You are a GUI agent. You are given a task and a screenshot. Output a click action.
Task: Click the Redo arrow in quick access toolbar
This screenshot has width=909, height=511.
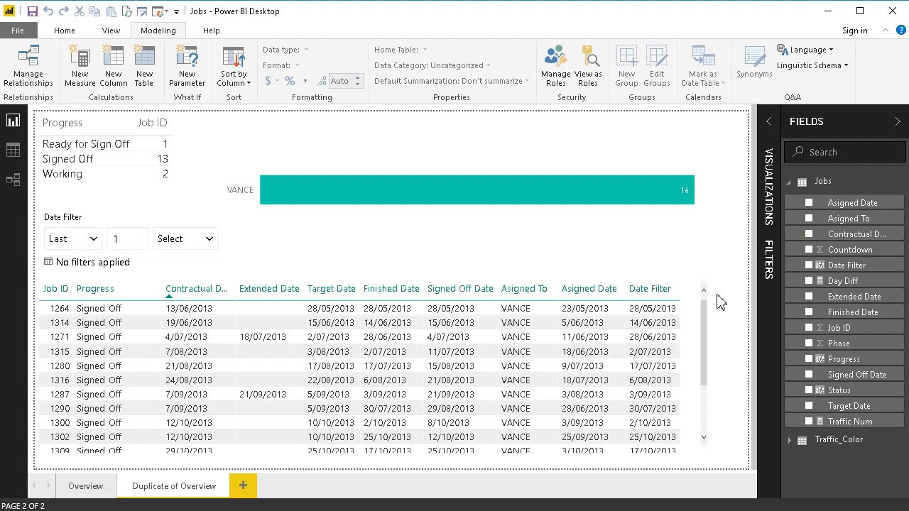point(63,11)
